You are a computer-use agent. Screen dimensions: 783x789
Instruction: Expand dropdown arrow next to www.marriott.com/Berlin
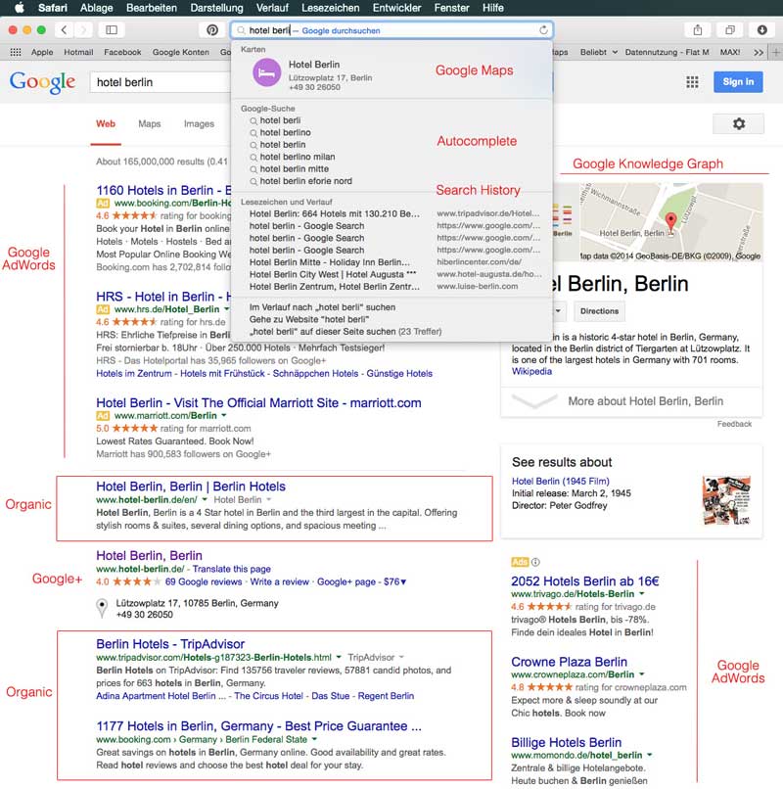point(224,416)
